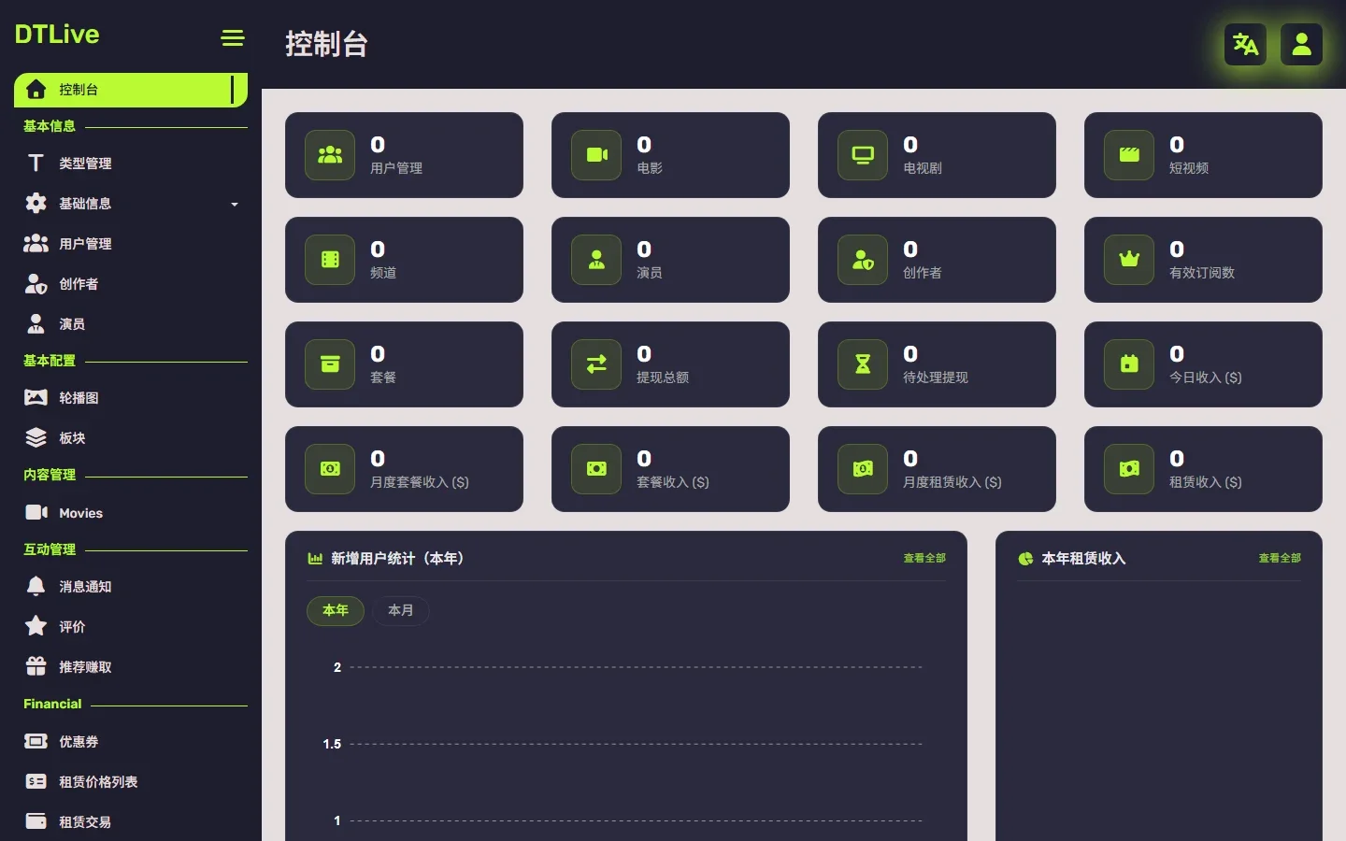Click the 创作者 card user shield icon

863,260
